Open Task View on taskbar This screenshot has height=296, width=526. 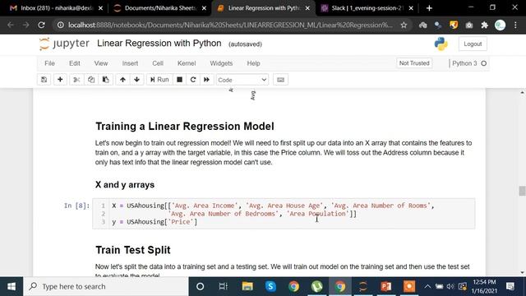click(x=223, y=286)
